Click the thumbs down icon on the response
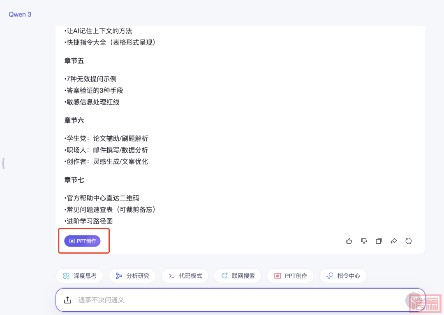The image size is (444, 315). pyautogui.click(x=364, y=241)
